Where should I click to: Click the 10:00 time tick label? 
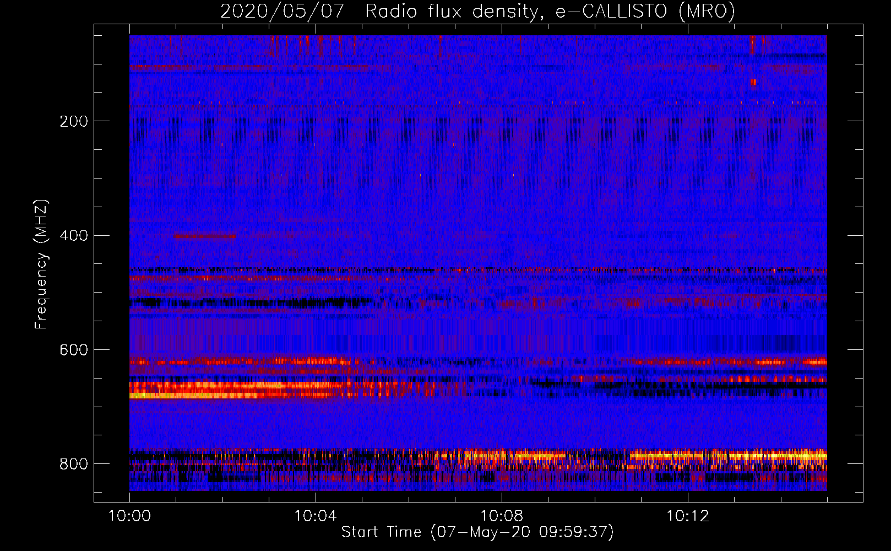click(129, 516)
